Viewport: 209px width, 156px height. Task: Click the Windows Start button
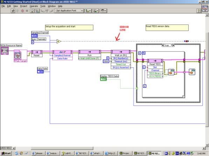coord(6,153)
